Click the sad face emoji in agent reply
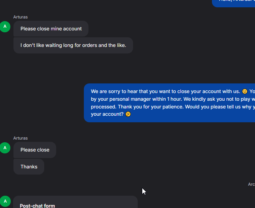This screenshot has width=255, height=208. pos(244,92)
